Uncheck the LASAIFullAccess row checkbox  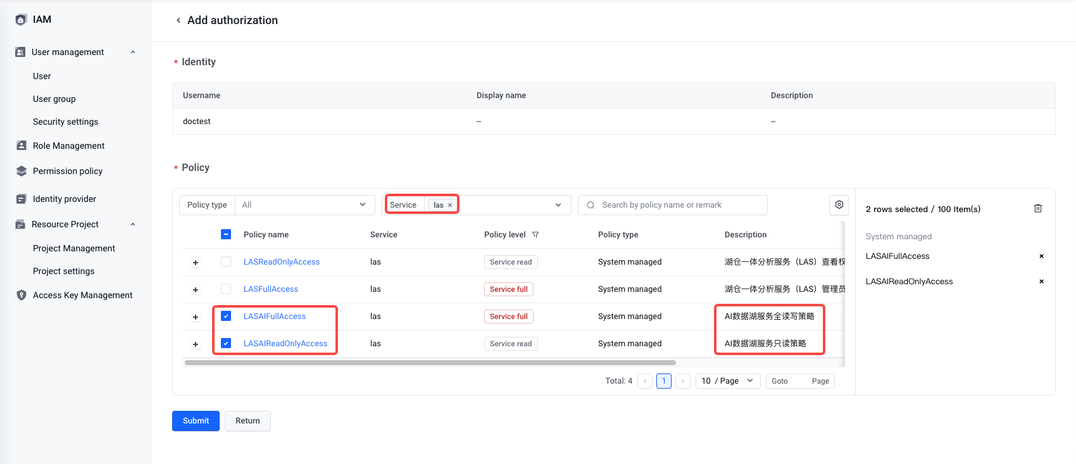coord(226,316)
